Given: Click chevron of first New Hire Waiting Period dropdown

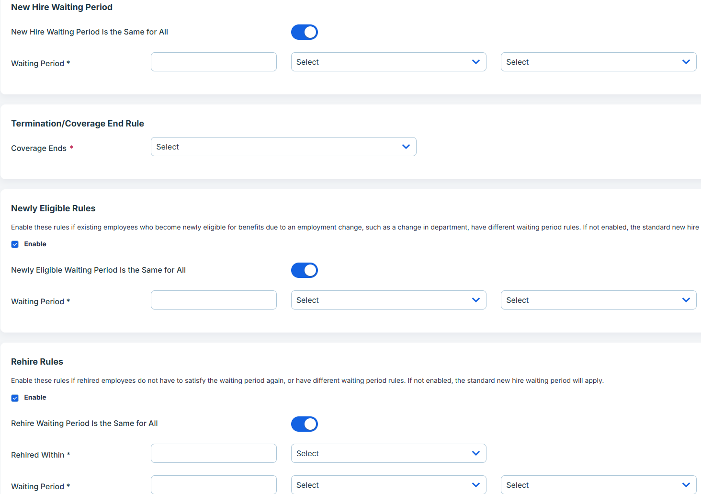Looking at the screenshot, I should coord(475,62).
